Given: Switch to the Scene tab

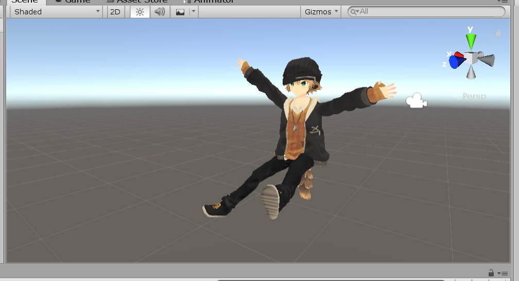Looking at the screenshot, I should coord(25,2).
